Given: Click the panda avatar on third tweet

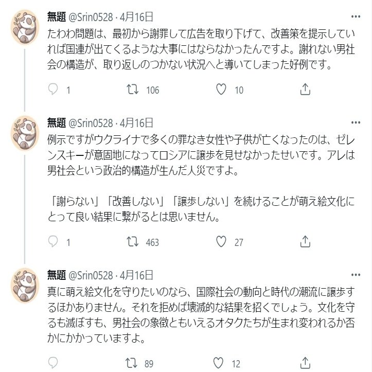Looking at the screenshot, I should coord(26,285).
